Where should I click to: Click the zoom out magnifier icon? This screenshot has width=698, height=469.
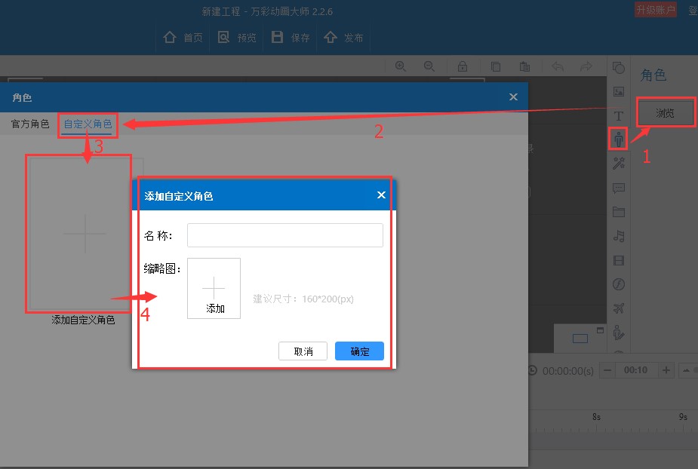click(429, 66)
